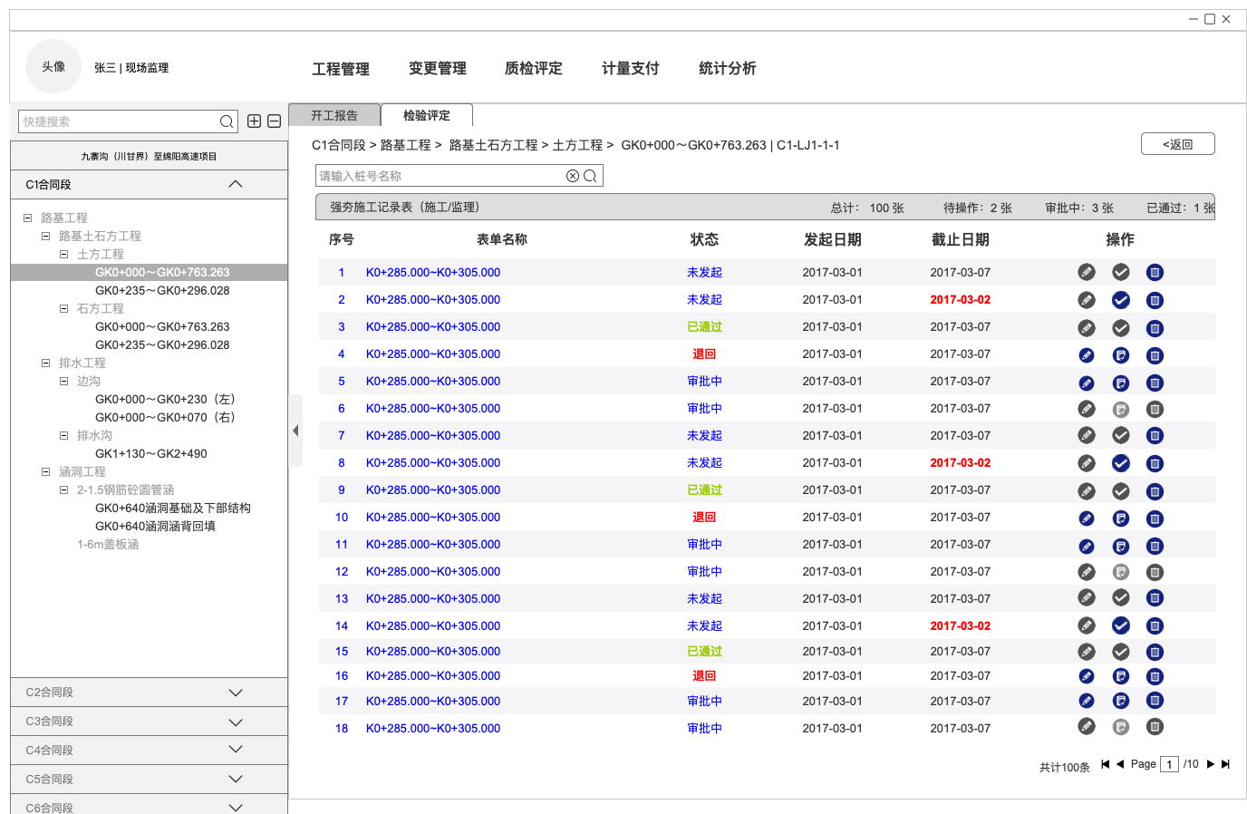Viewport: 1247px width, 814px height.
Task: Click the stake name search magnifier
Action: (590, 176)
